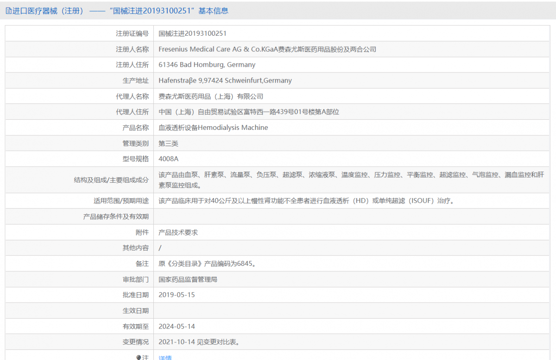Click the 审批部门 label
The width and height of the screenshot is (556, 360).
pos(135,279)
